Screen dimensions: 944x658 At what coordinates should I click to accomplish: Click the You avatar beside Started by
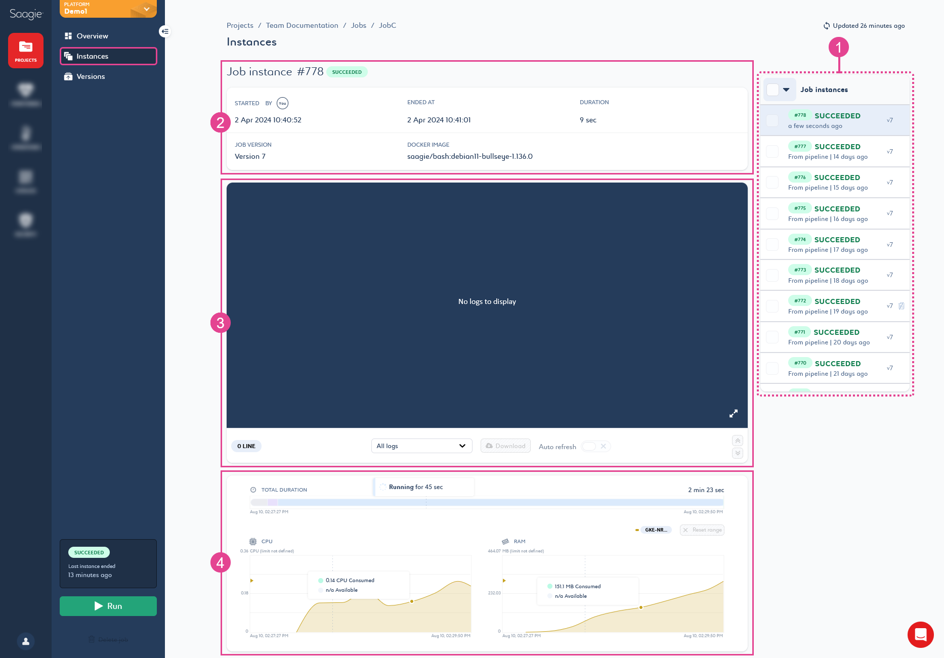pyautogui.click(x=282, y=103)
